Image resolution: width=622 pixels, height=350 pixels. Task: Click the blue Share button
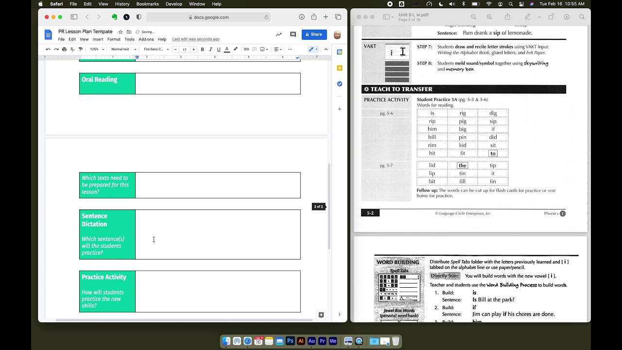point(314,35)
